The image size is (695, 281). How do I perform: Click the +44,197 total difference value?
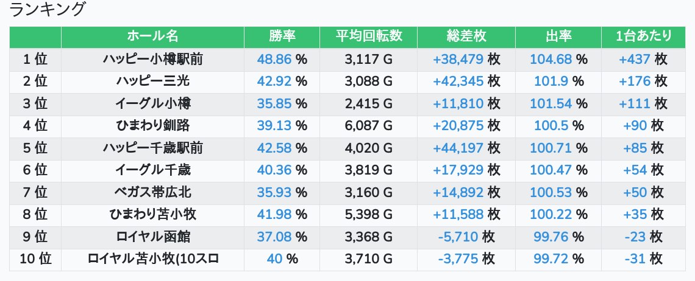click(x=458, y=148)
